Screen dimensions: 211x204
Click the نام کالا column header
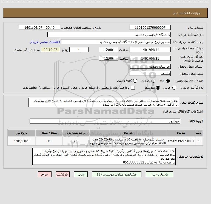coord(128,133)
